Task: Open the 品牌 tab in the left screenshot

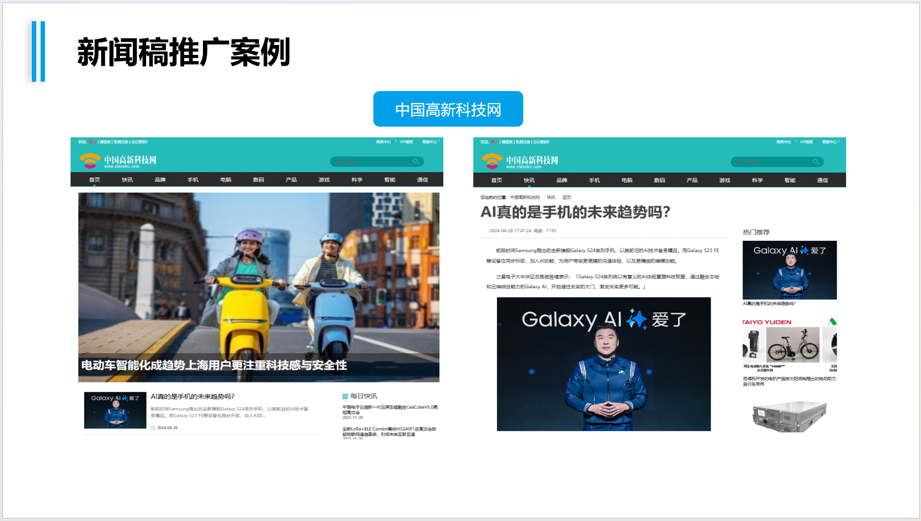Action: pos(160,180)
